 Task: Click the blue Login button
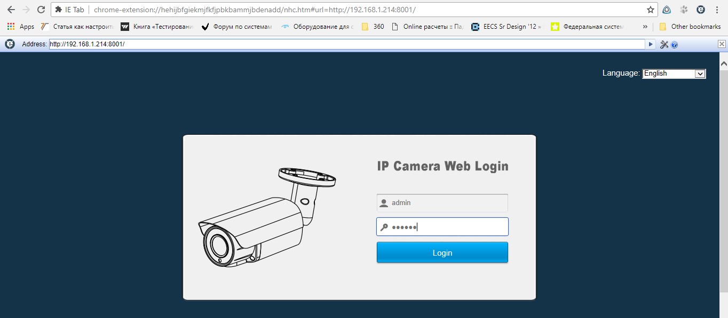(x=442, y=252)
